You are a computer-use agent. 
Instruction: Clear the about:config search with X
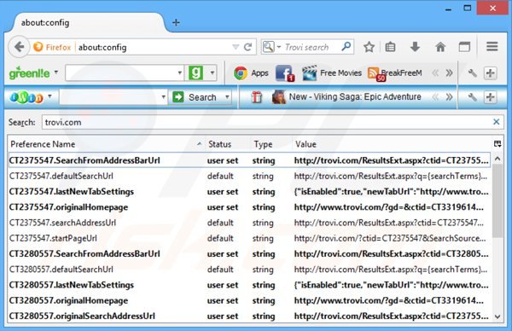pos(497,122)
